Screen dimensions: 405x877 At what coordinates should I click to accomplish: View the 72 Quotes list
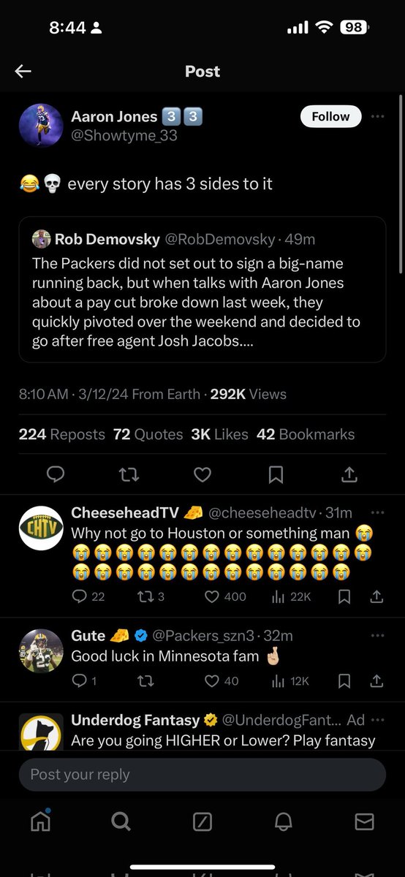click(148, 434)
